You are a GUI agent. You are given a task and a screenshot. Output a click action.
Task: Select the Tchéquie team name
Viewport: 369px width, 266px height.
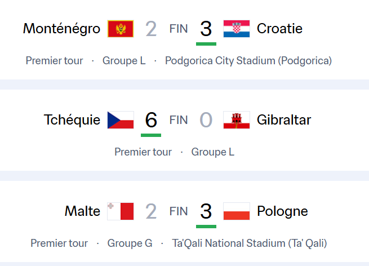(x=72, y=119)
